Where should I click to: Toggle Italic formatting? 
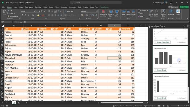click(25, 15)
